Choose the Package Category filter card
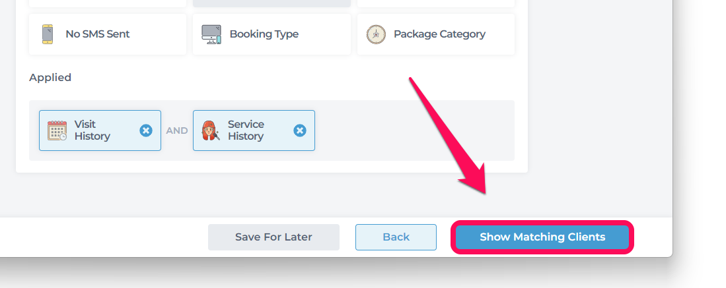 [x=436, y=34]
